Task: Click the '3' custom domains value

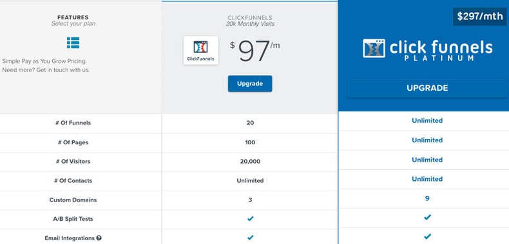Action: click(x=250, y=200)
